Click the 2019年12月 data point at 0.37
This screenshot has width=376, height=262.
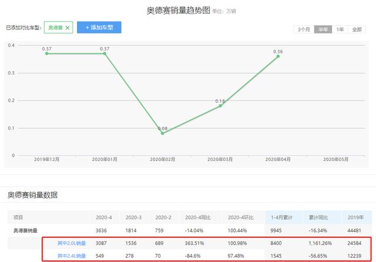click(47, 53)
